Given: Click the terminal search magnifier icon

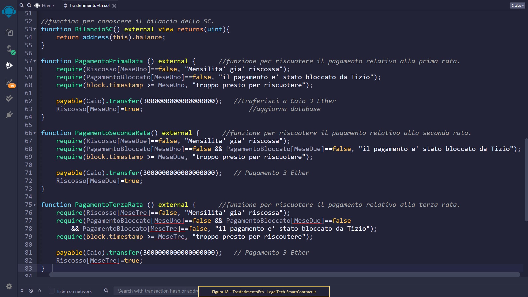Looking at the screenshot, I should pos(106,290).
